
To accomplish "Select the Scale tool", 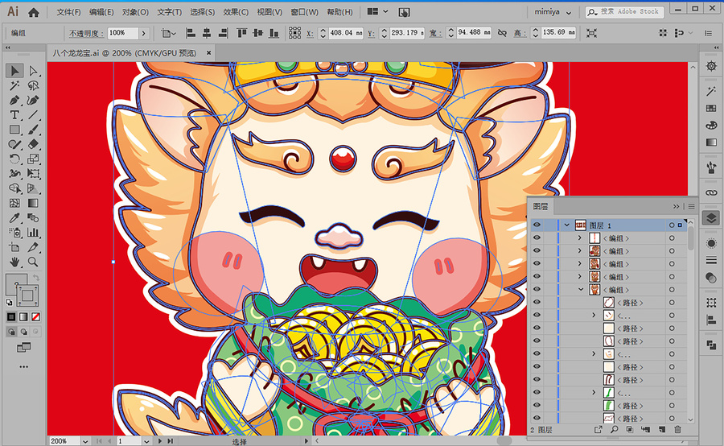I will pos(33,159).
